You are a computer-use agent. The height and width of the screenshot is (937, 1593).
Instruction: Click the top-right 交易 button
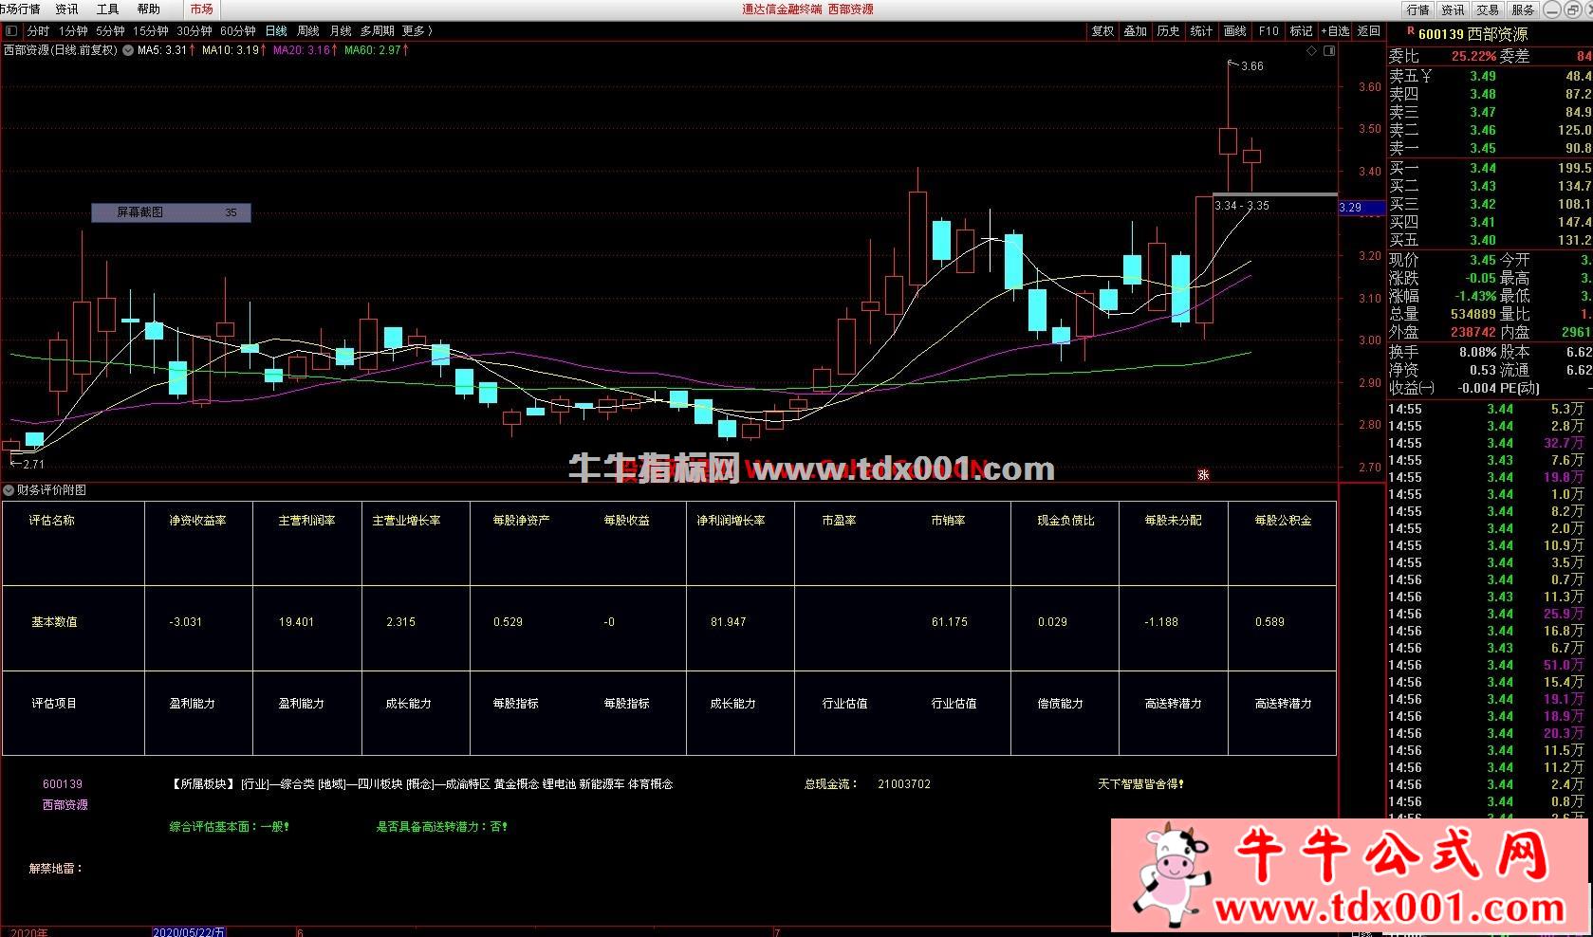[1488, 9]
